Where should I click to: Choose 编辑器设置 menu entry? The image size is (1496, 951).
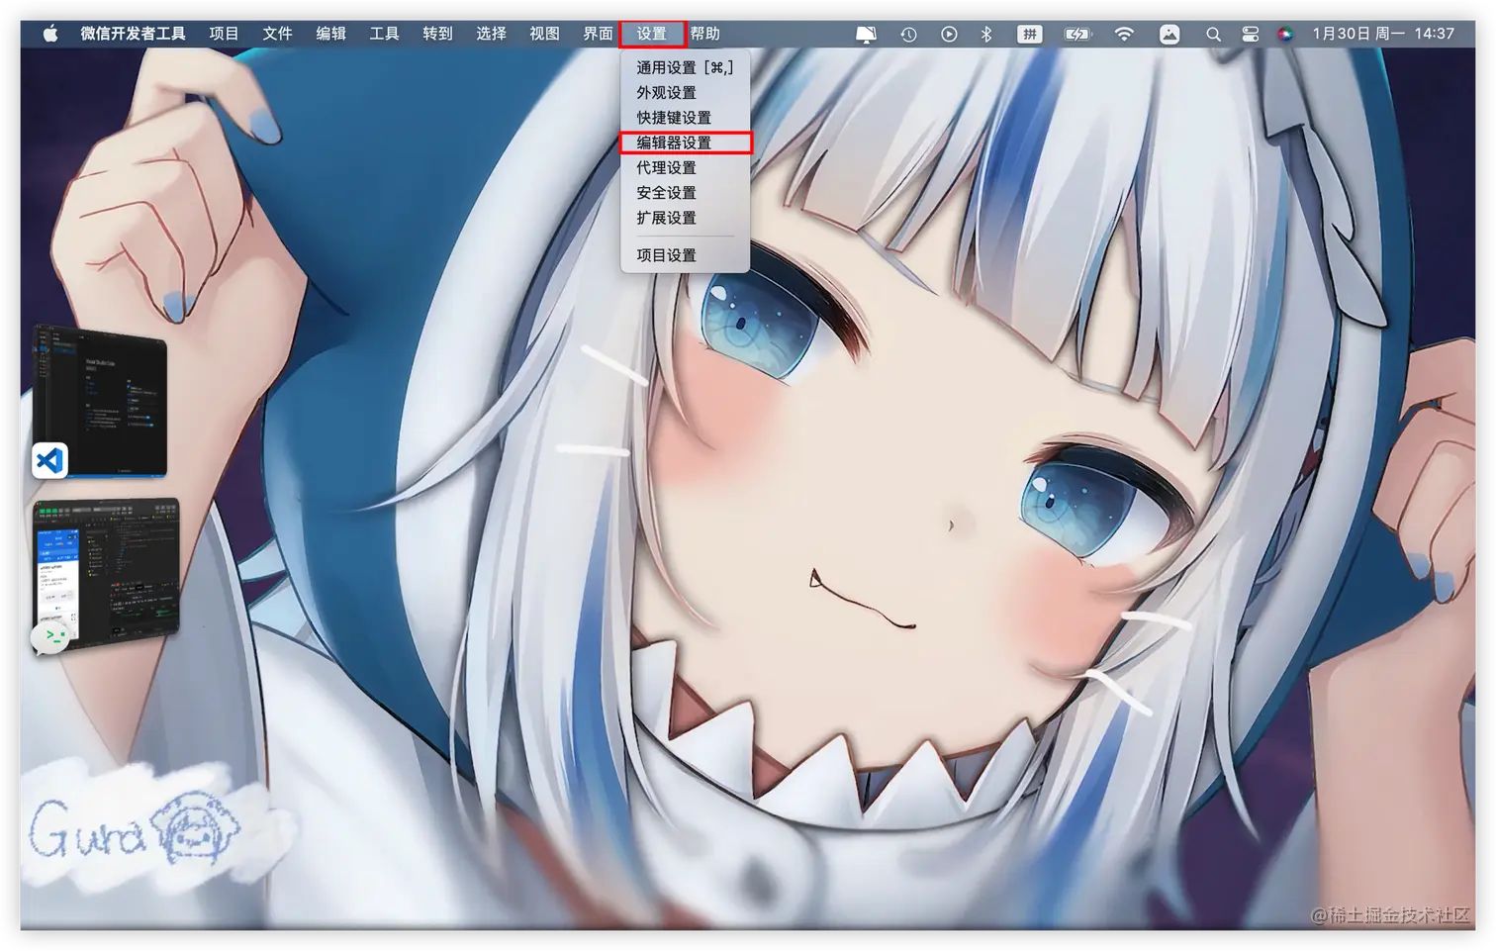pyautogui.click(x=685, y=143)
